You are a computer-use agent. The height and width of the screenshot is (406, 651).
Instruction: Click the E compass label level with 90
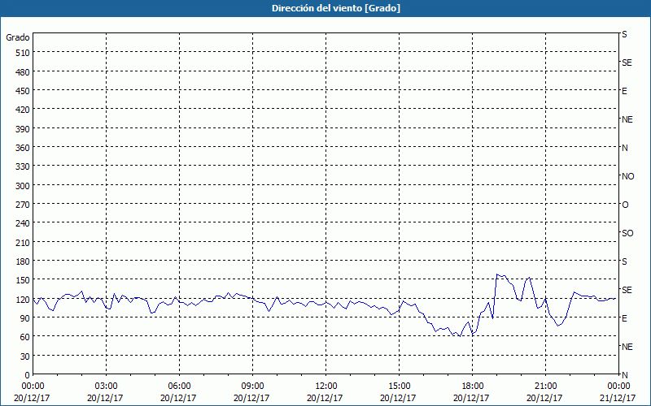624,318
